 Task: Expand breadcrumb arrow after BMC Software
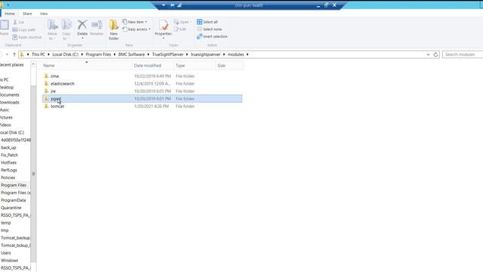pos(149,54)
